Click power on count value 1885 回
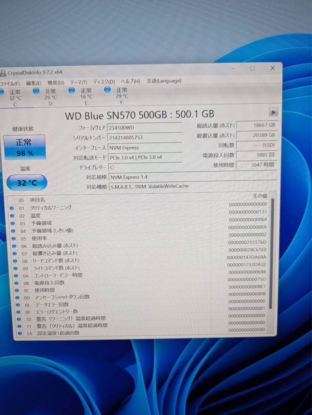 click(257, 155)
